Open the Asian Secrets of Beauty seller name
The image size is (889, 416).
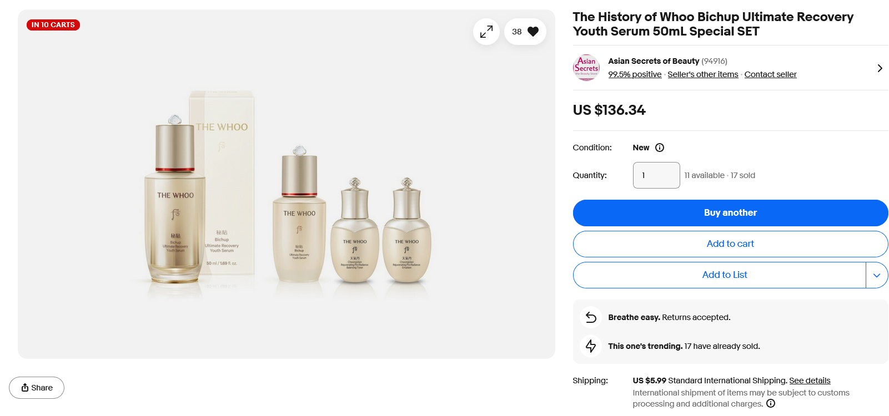653,61
